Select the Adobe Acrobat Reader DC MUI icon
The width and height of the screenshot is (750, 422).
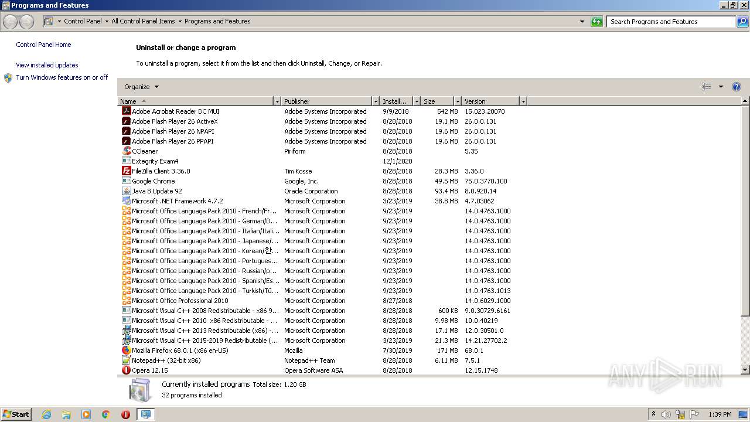pyautogui.click(x=126, y=111)
